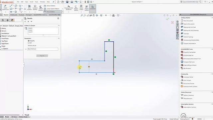The image size is (213, 120).
Task: Click the Repair Sketch tool
Action: tap(76, 8)
